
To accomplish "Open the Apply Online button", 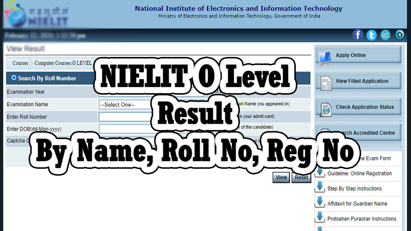I will pyautogui.click(x=358, y=55).
